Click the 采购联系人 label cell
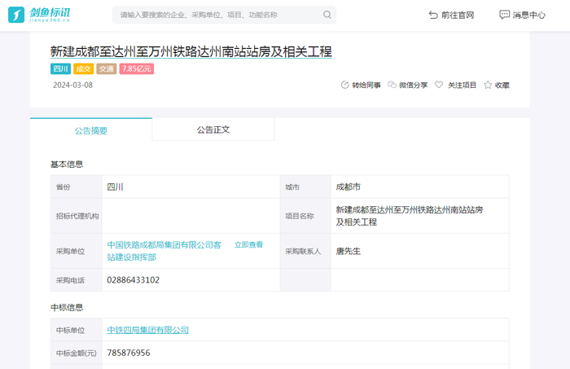 pyautogui.click(x=305, y=251)
